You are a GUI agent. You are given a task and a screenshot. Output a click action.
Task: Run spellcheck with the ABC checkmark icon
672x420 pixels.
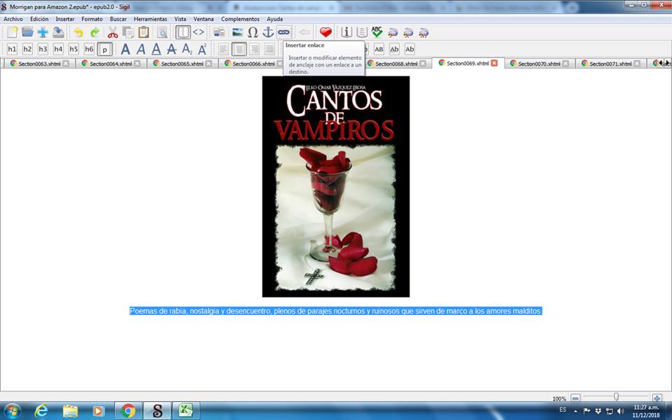[377, 32]
